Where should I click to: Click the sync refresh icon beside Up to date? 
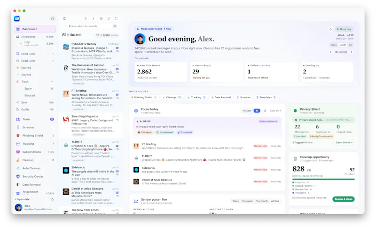[52, 199]
